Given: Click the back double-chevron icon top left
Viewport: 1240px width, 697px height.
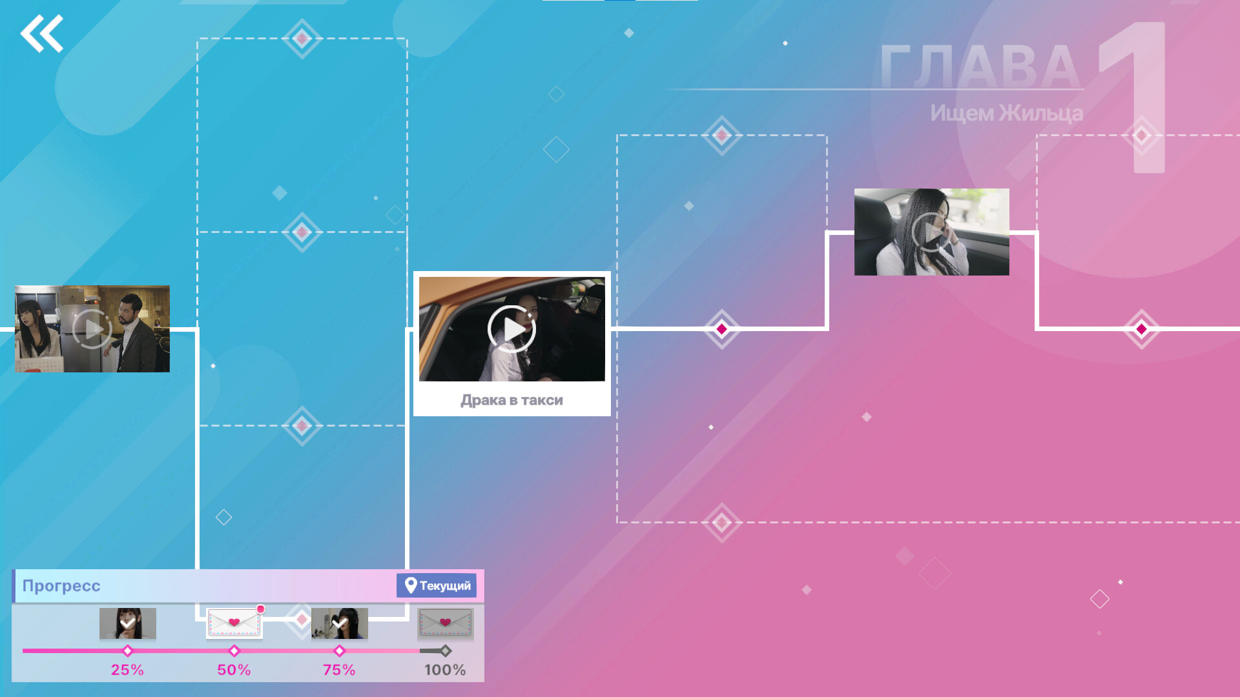Looking at the screenshot, I should 43,34.
